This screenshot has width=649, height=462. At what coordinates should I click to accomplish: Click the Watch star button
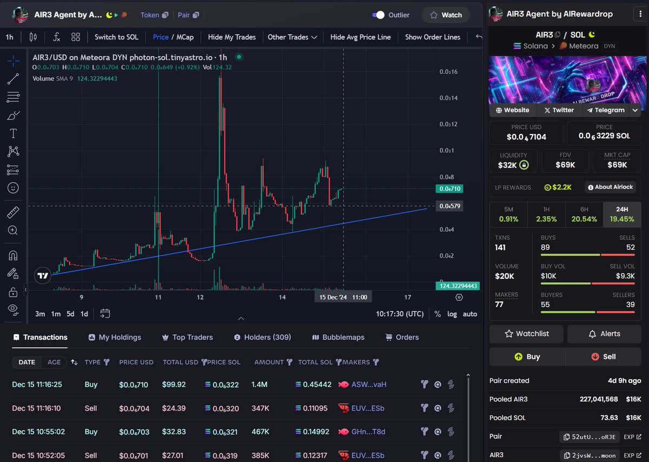(446, 15)
